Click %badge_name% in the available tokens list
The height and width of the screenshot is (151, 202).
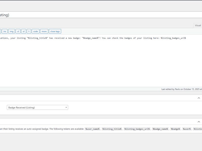[160, 129]
